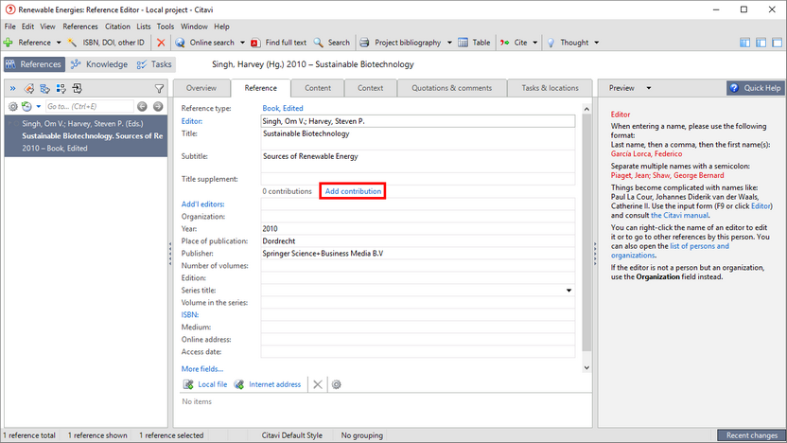Click the second icon in the reference list toolbar

29,89
